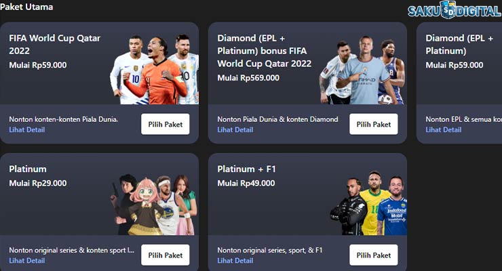Viewport: 502px width, 271px height.
Task: Click the Mulai Rp29.000 Platinum price
Action: (x=38, y=183)
